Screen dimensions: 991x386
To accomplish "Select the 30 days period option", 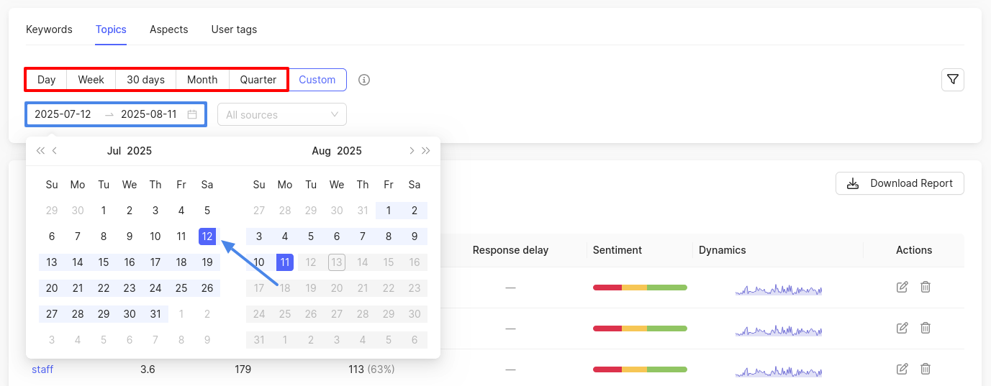I will [145, 80].
